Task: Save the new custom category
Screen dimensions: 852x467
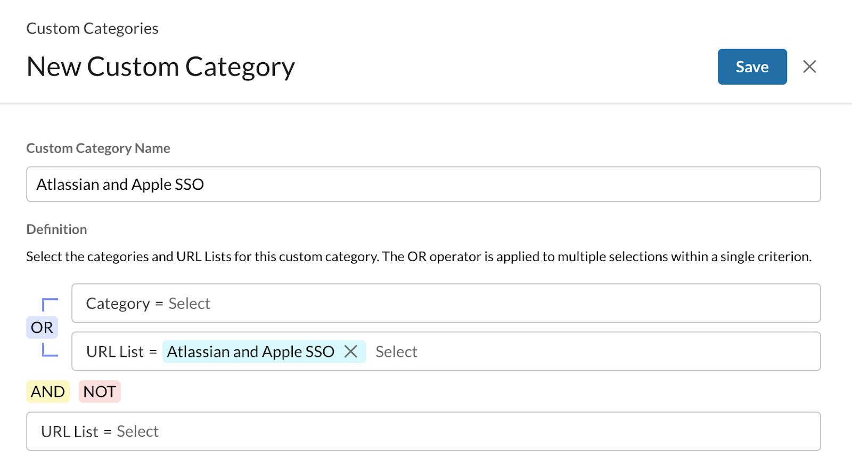Action: [x=752, y=66]
